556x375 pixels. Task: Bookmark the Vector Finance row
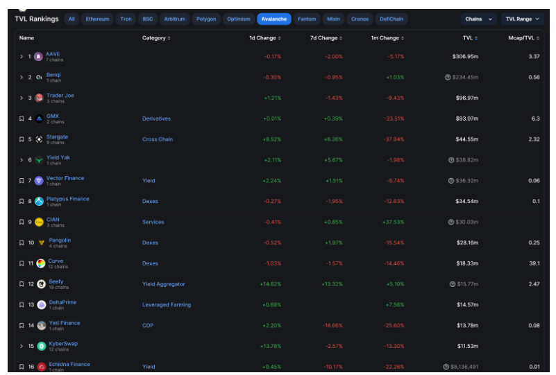pyautogui.click(x=22, y=181)
